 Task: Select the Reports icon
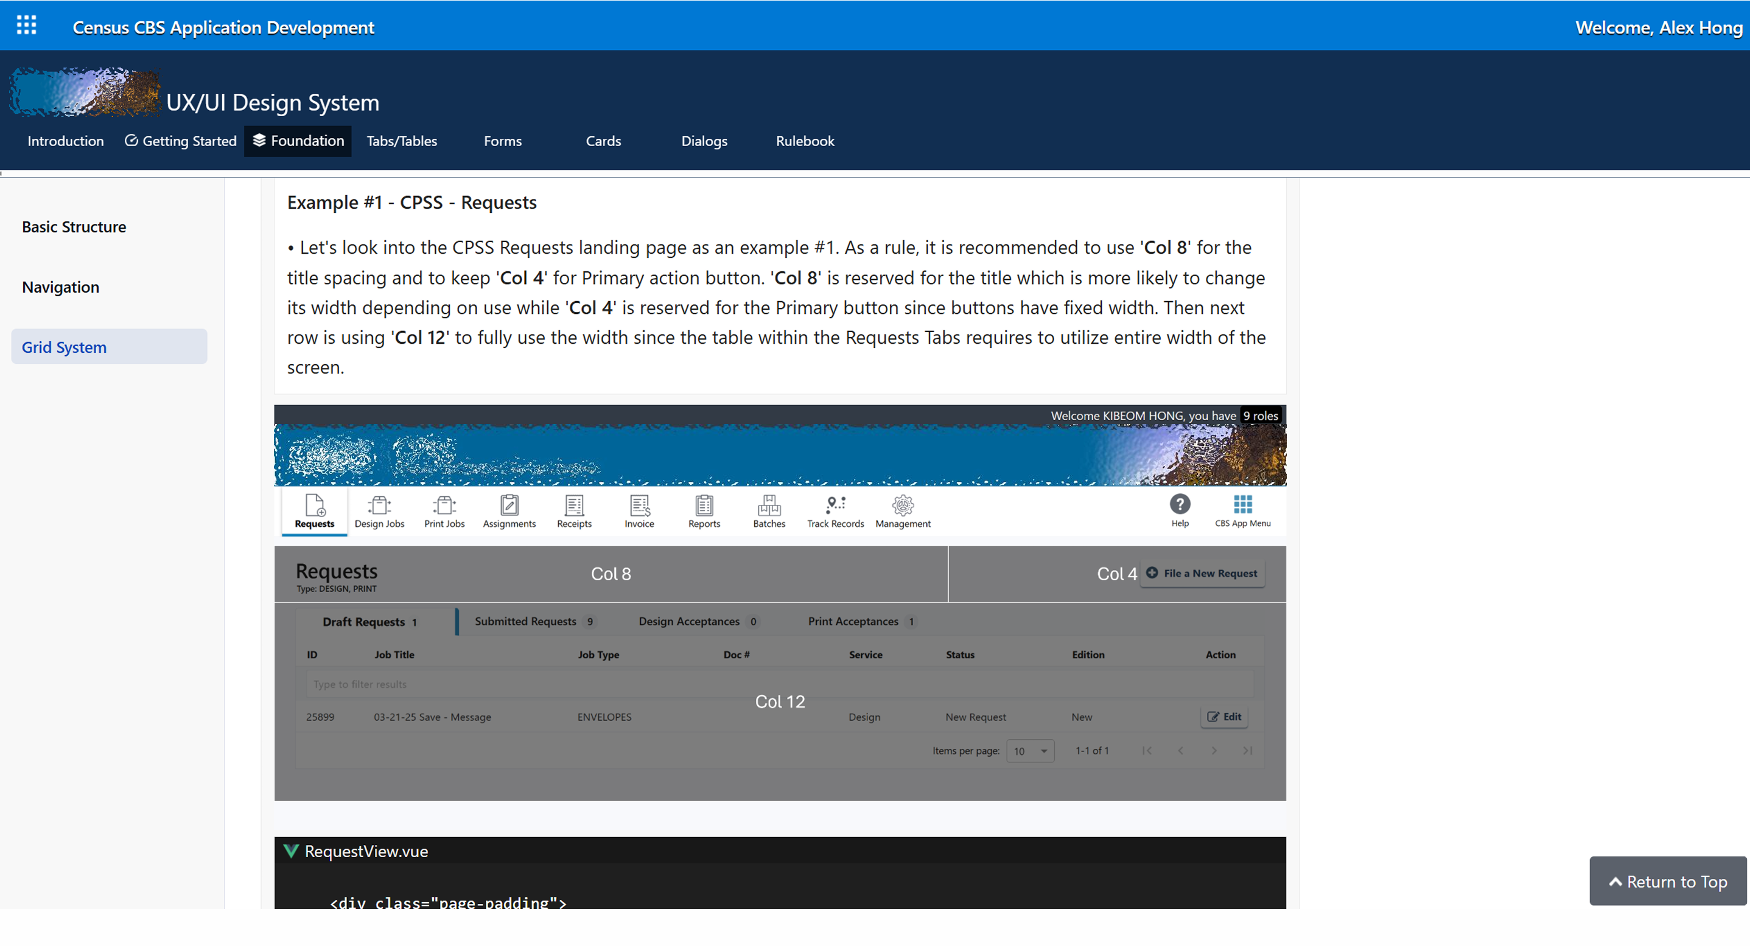point(704,504)
